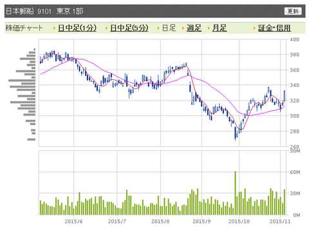This screenshot has height=232, width=309.
Task: Click the lowest candlestick near 2015/10
Action: coord(235,133)
